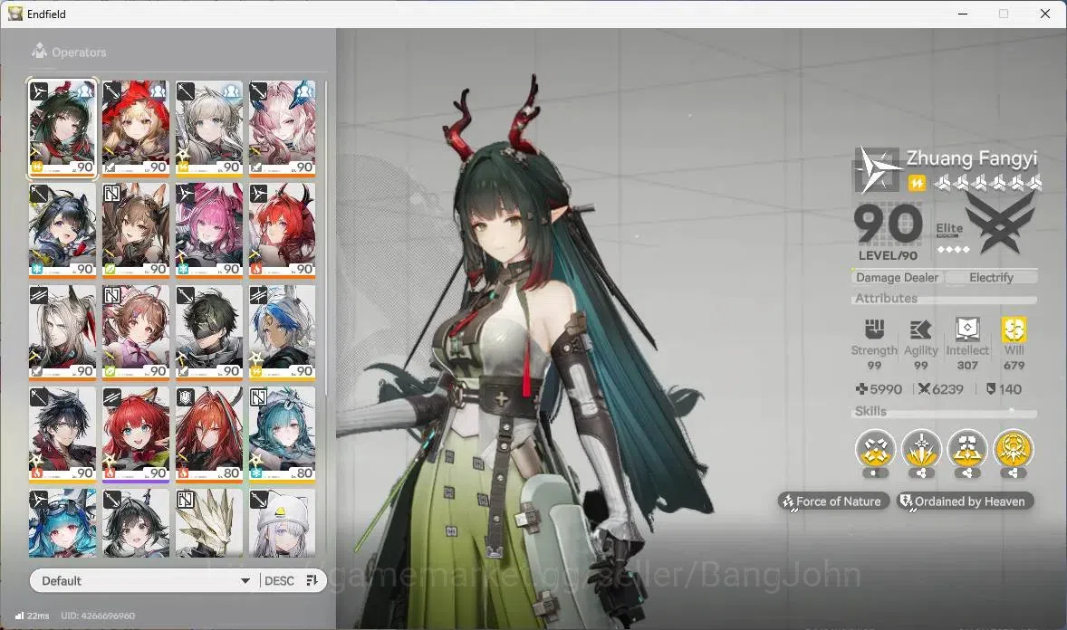Open the second skill icon
Viewport: 1067px width, 630px height.
[x=921, y=450]
